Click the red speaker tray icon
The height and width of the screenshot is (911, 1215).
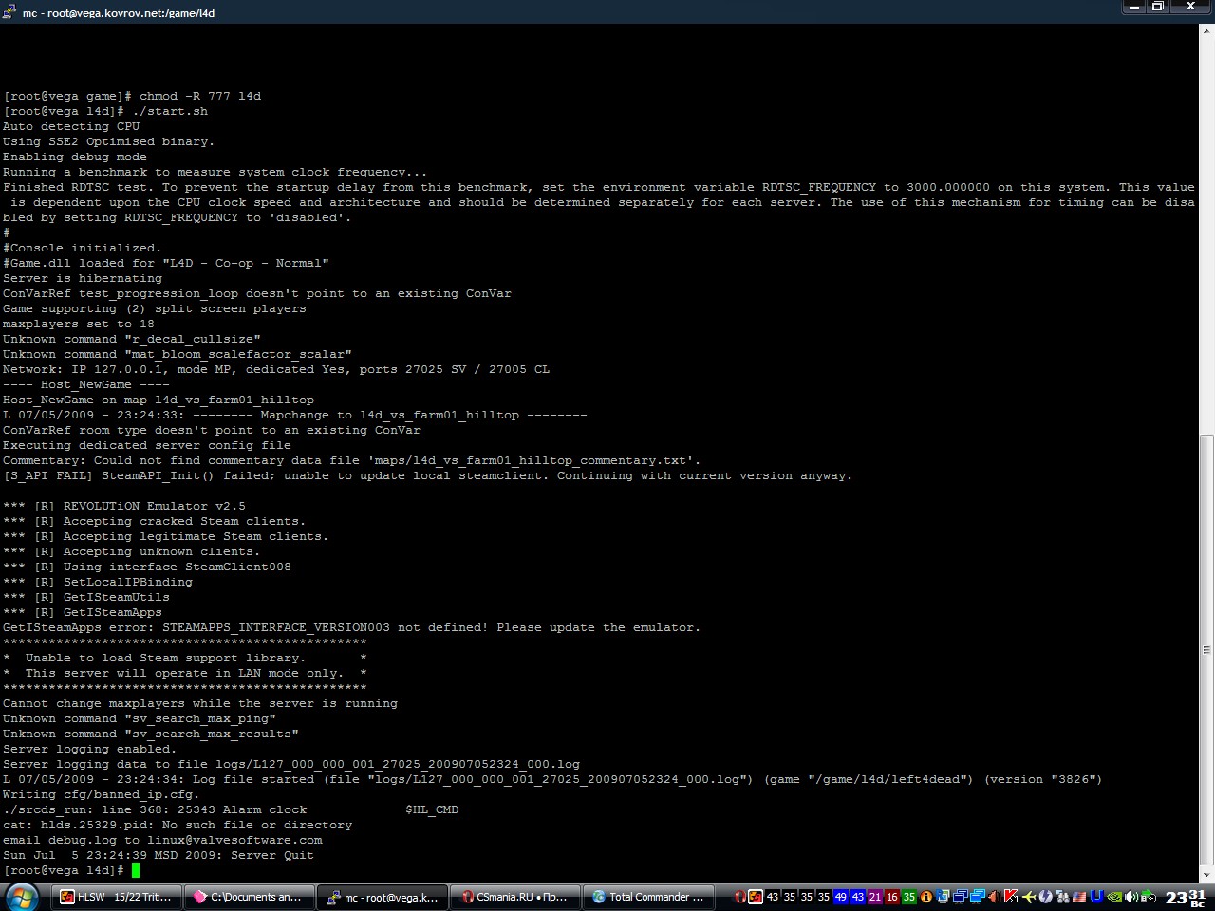tap(994, 897)
